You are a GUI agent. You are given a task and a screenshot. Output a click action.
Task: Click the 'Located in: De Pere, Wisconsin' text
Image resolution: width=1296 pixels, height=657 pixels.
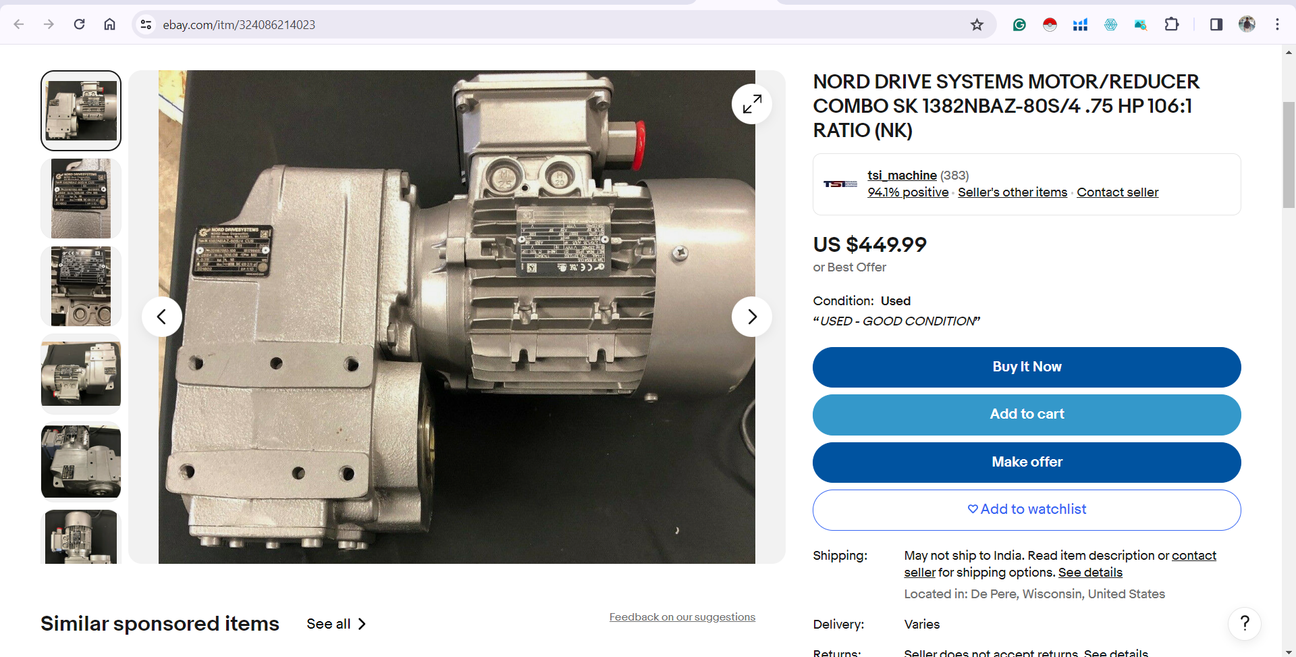(1035, 594)
